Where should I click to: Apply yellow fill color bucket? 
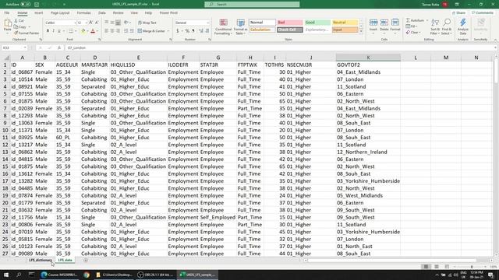pyautogui.click(x=83, y=31)
